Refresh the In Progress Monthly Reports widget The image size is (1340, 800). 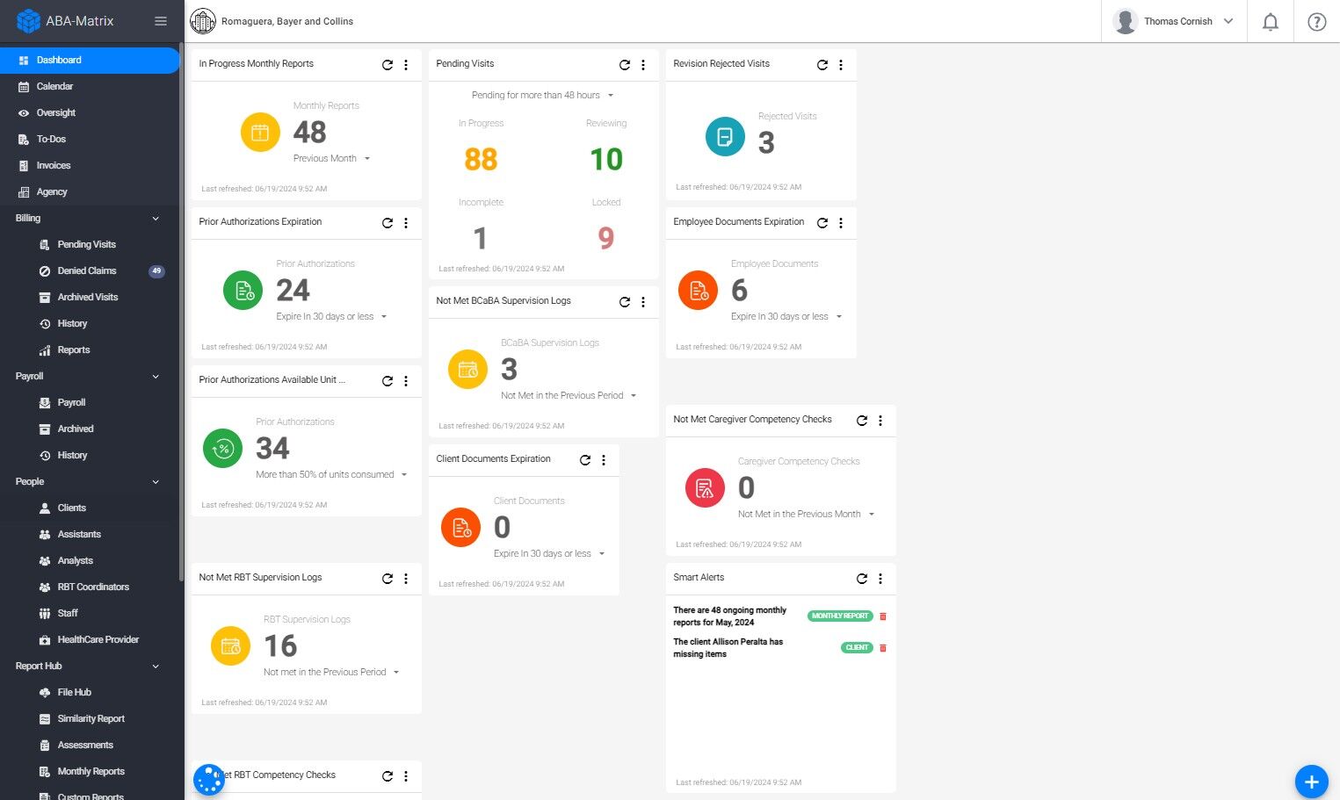point(388,64)
